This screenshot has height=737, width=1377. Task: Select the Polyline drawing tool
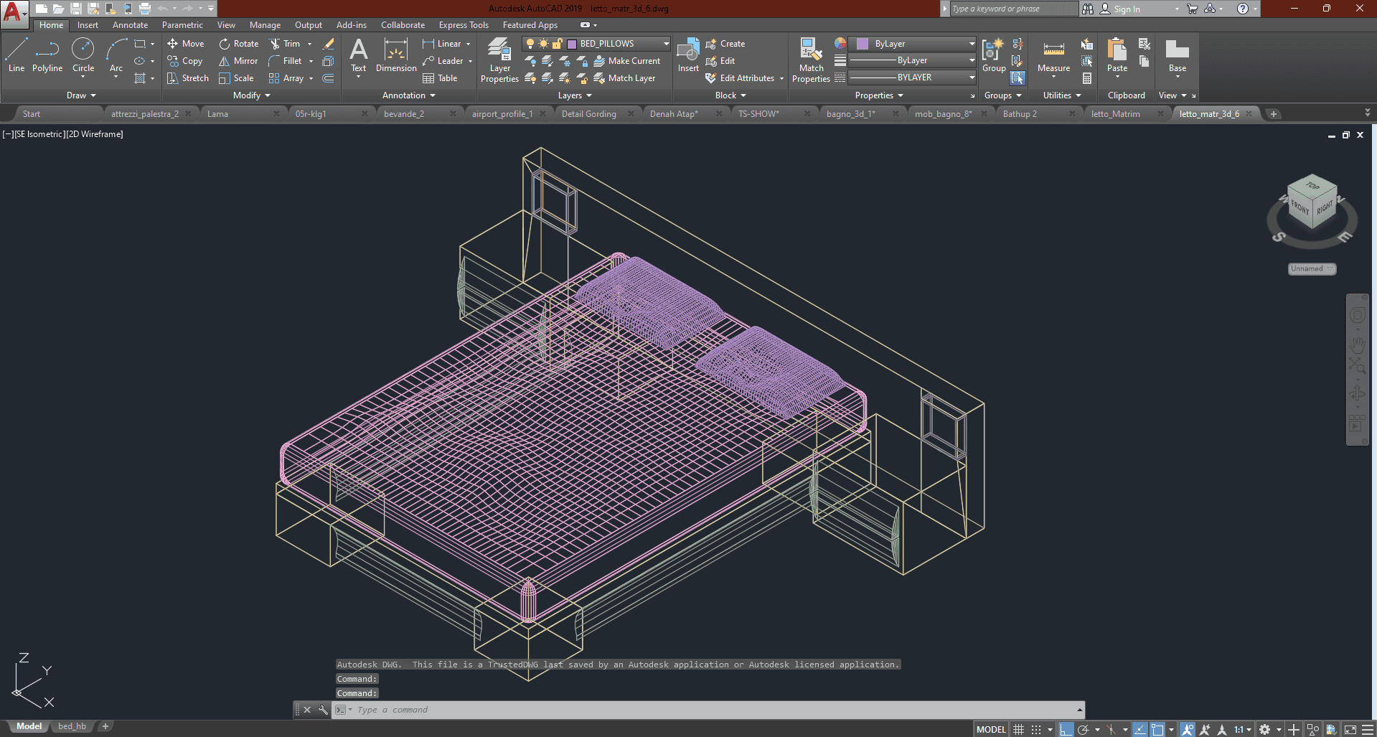click(47, 55)
